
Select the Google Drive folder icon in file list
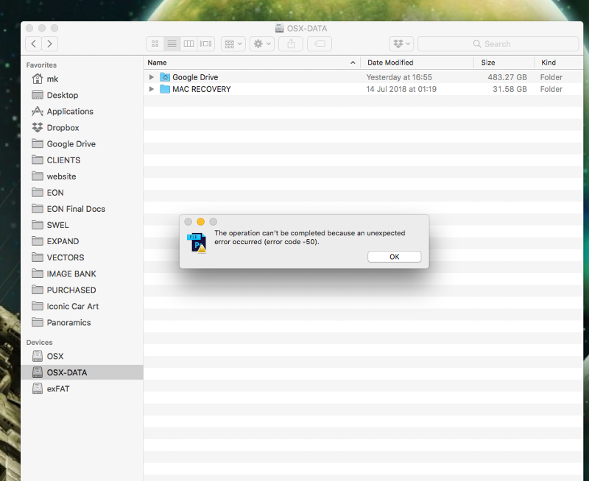pos(165,77)
